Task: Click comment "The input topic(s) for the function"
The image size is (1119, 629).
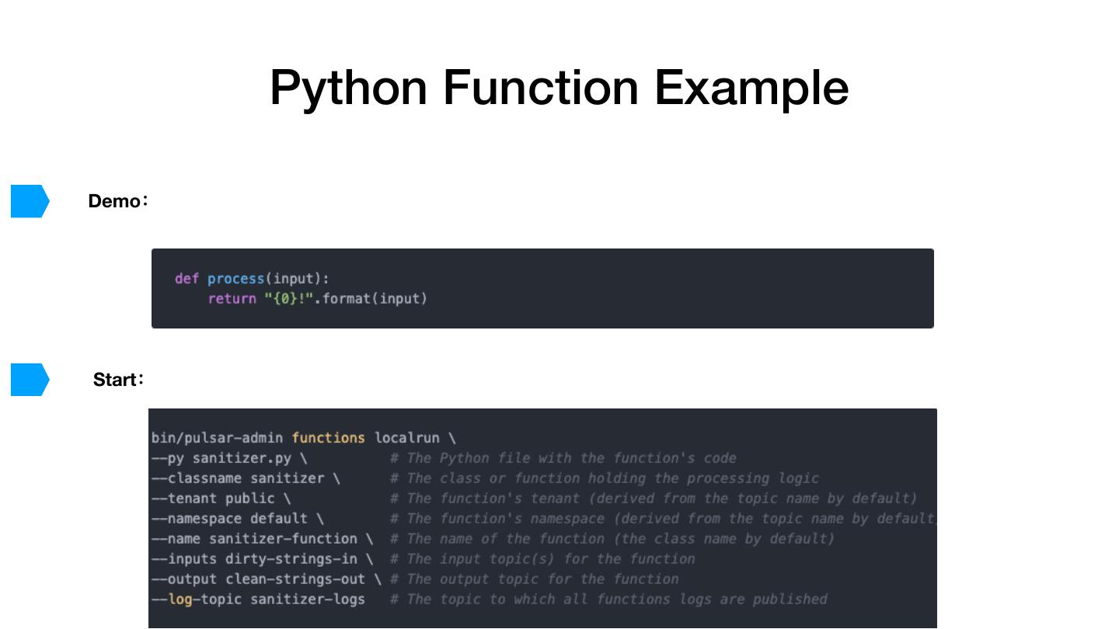Action: (x=542, y=559)
